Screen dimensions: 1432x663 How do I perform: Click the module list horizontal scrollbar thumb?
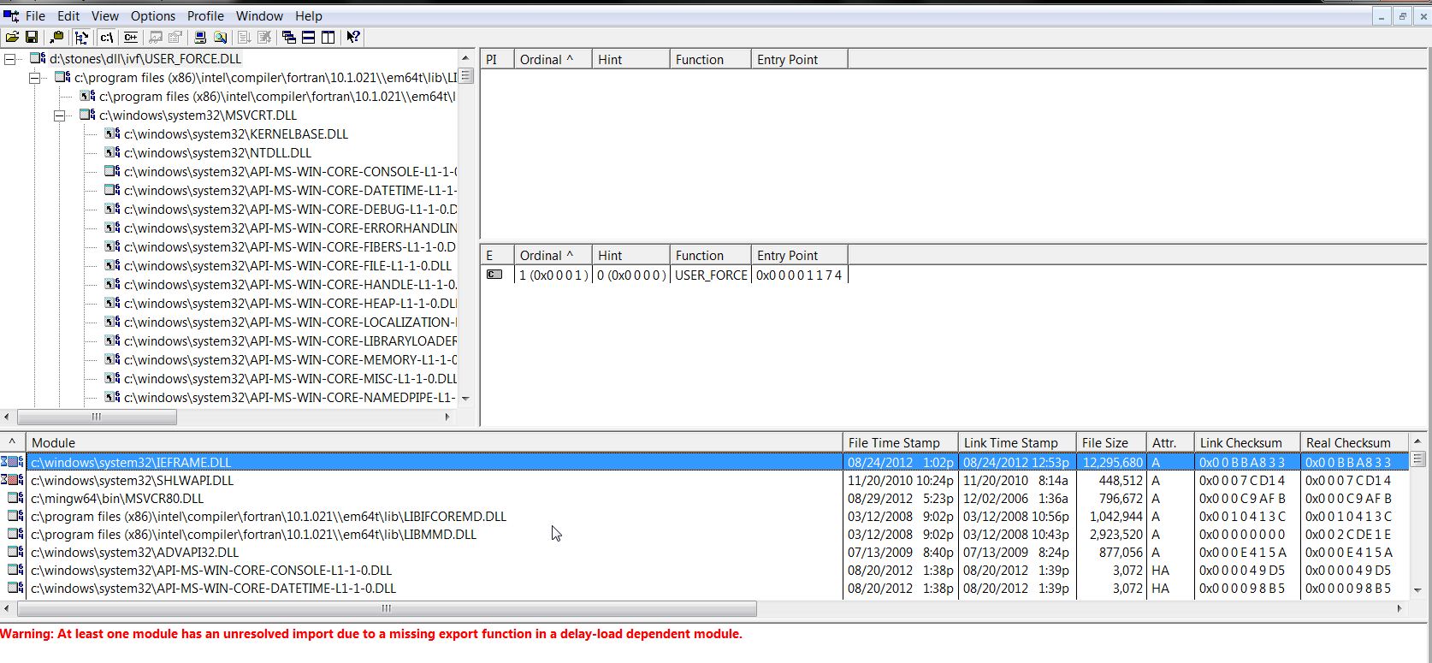click(x=387, y=608)
